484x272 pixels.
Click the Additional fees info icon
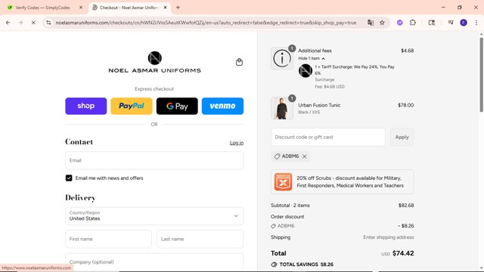click(x=282, y=58)
